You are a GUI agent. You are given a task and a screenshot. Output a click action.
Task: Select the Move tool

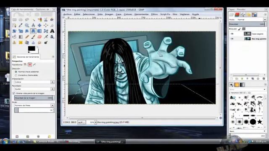pyautogui.click(x=40, y=26)
